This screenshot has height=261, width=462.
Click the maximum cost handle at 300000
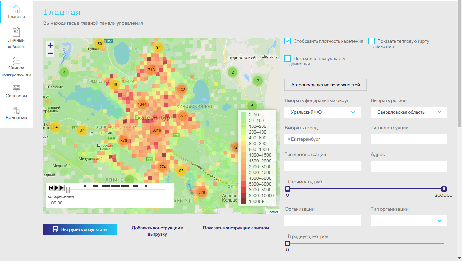444,189
